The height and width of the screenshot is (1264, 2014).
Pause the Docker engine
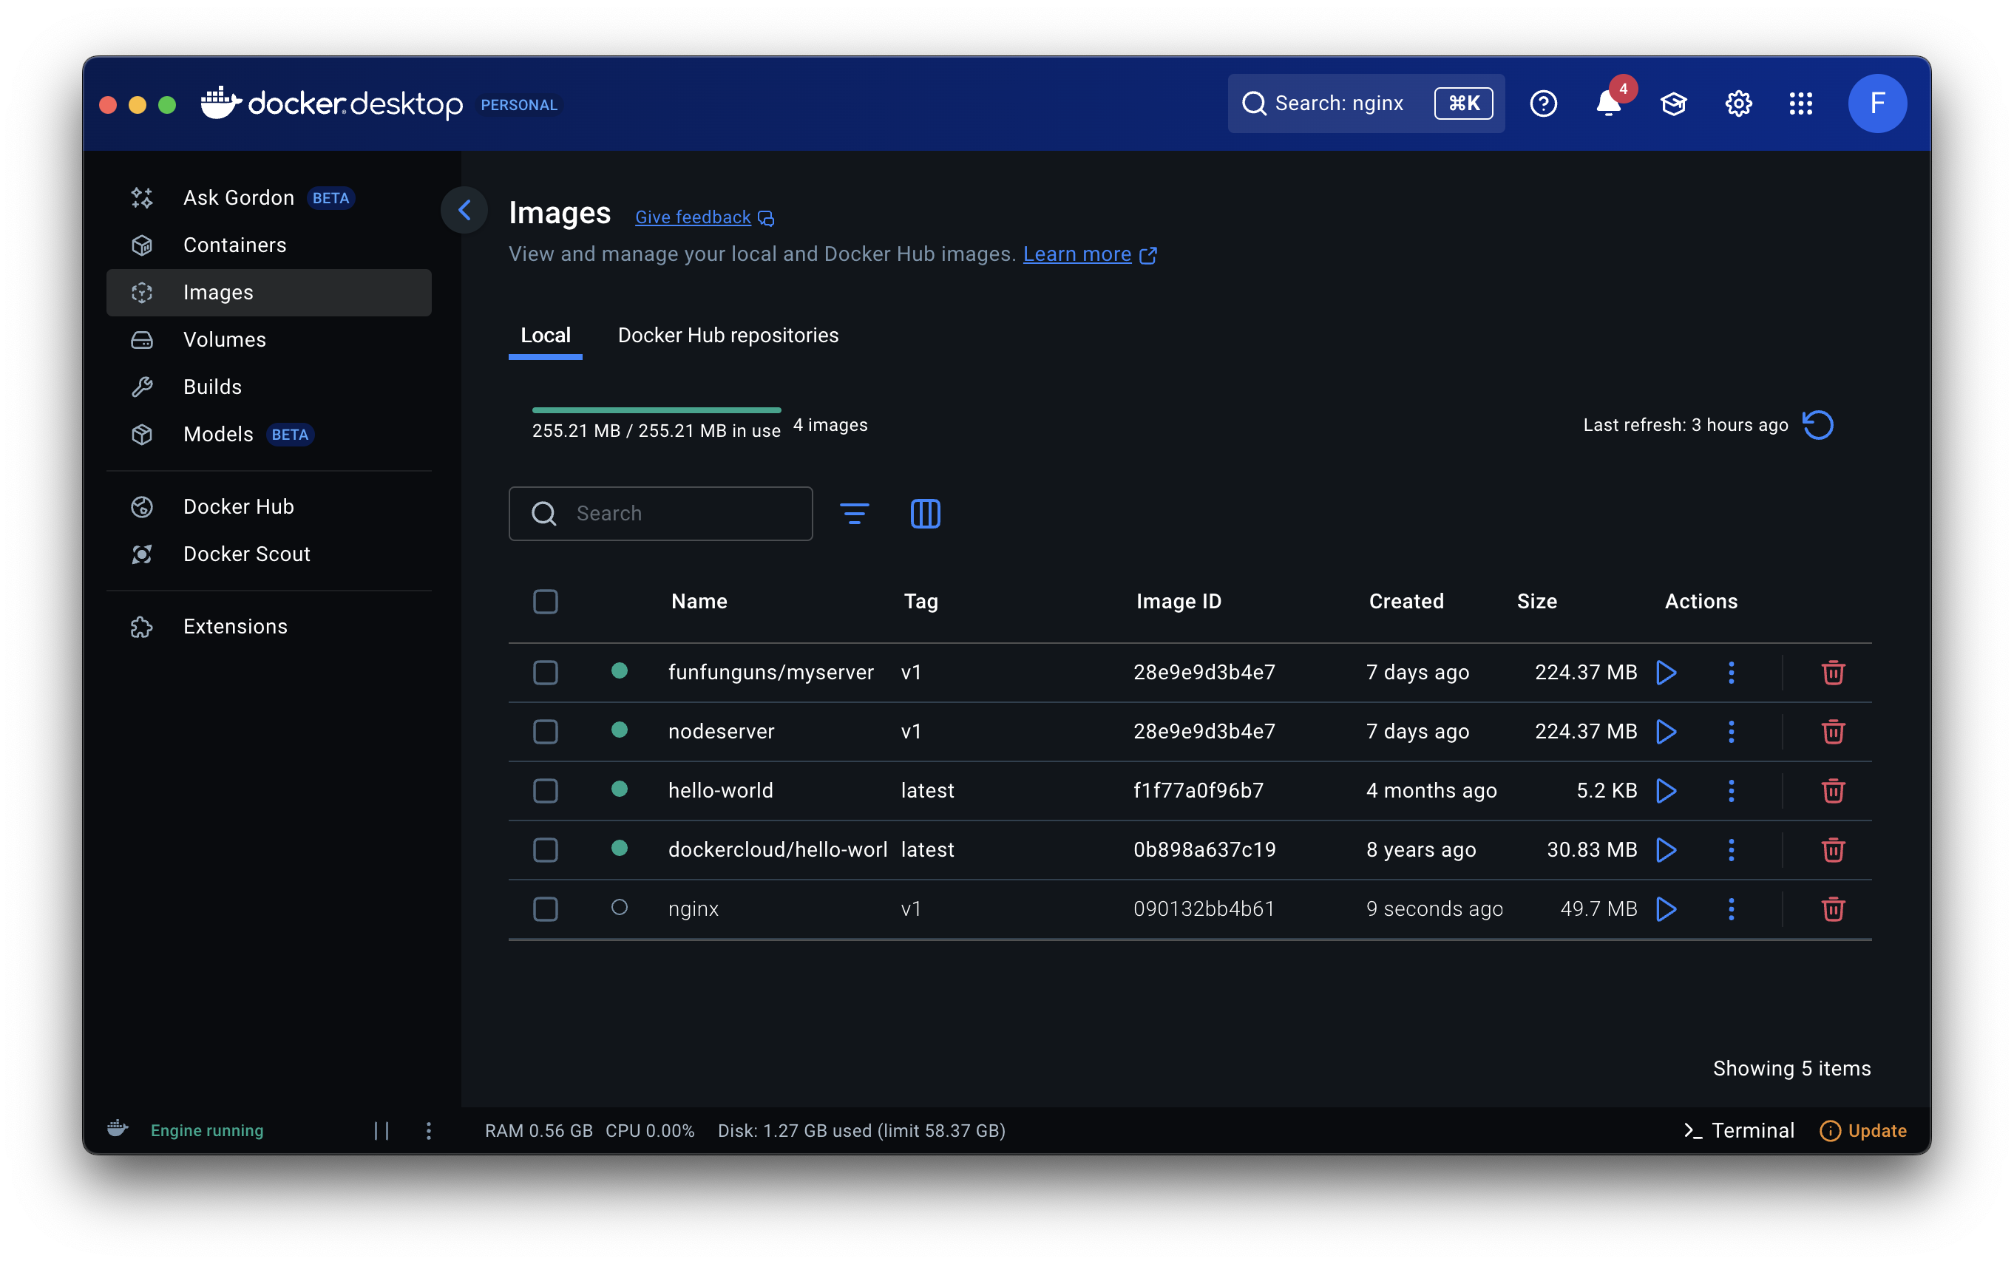coord(382,1130)
